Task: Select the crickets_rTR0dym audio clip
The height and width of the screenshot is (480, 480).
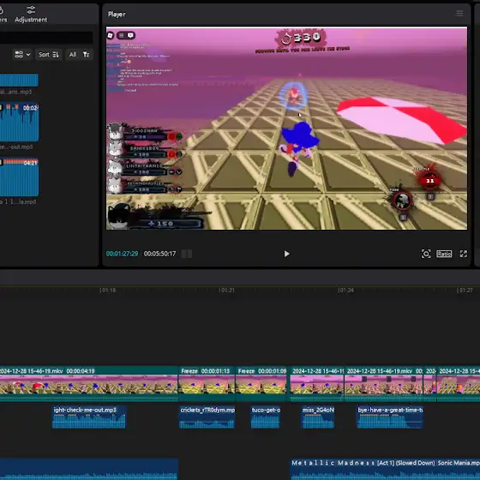Action: tap(207, 417)
